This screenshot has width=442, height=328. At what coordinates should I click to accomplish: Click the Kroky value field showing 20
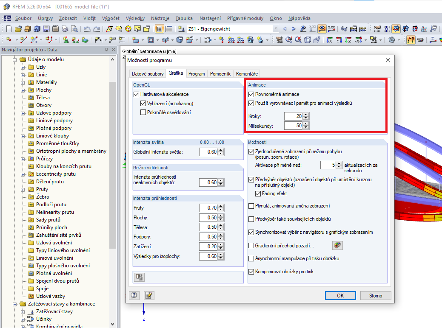294,116
